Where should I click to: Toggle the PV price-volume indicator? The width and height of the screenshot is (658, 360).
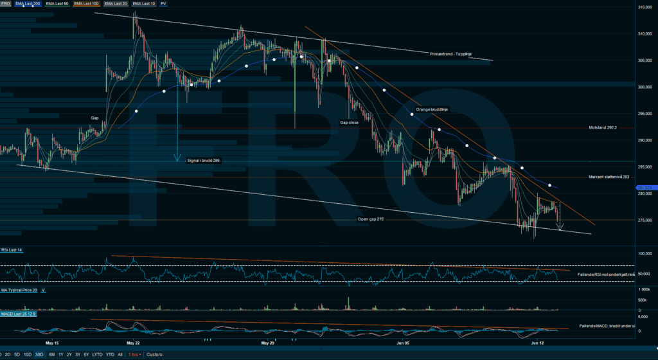tap(163, 3)
